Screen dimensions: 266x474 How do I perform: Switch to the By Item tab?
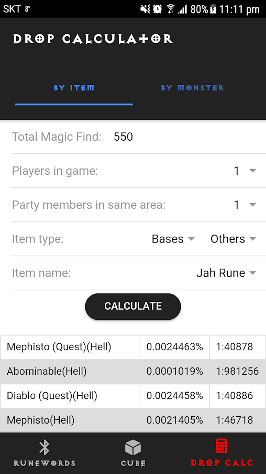(x=74, y=88)
